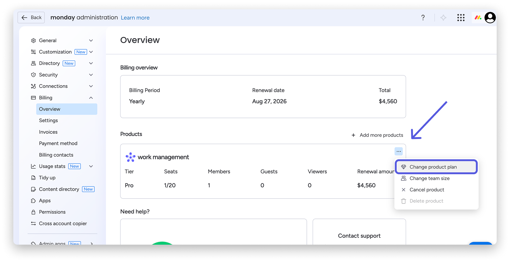Collapse the Billing section
The width and height of the screenshot is (510, 262).
(91, 98)
